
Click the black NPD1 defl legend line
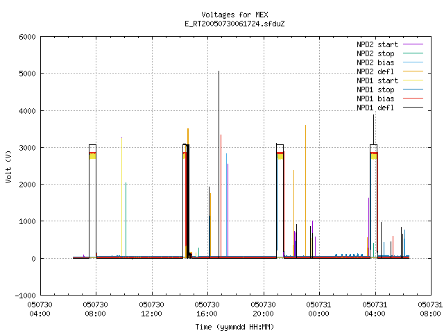click(x=413, y=108)
